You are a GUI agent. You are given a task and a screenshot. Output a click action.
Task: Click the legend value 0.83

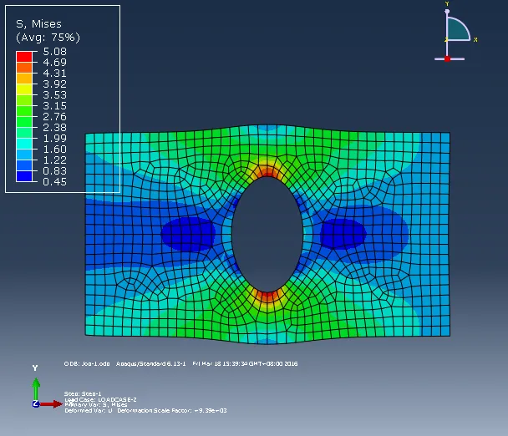[55, 170]
